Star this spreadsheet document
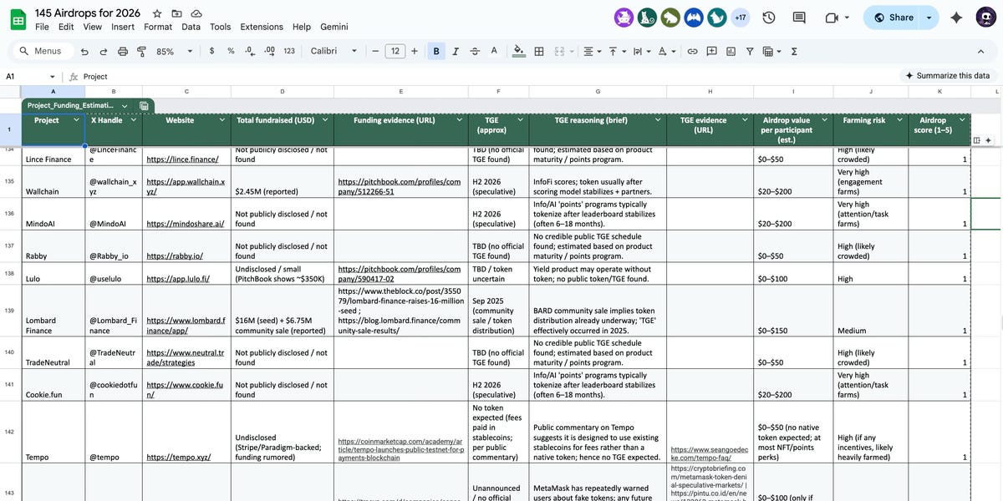The image size is (1003, 501). pos(157,13)
